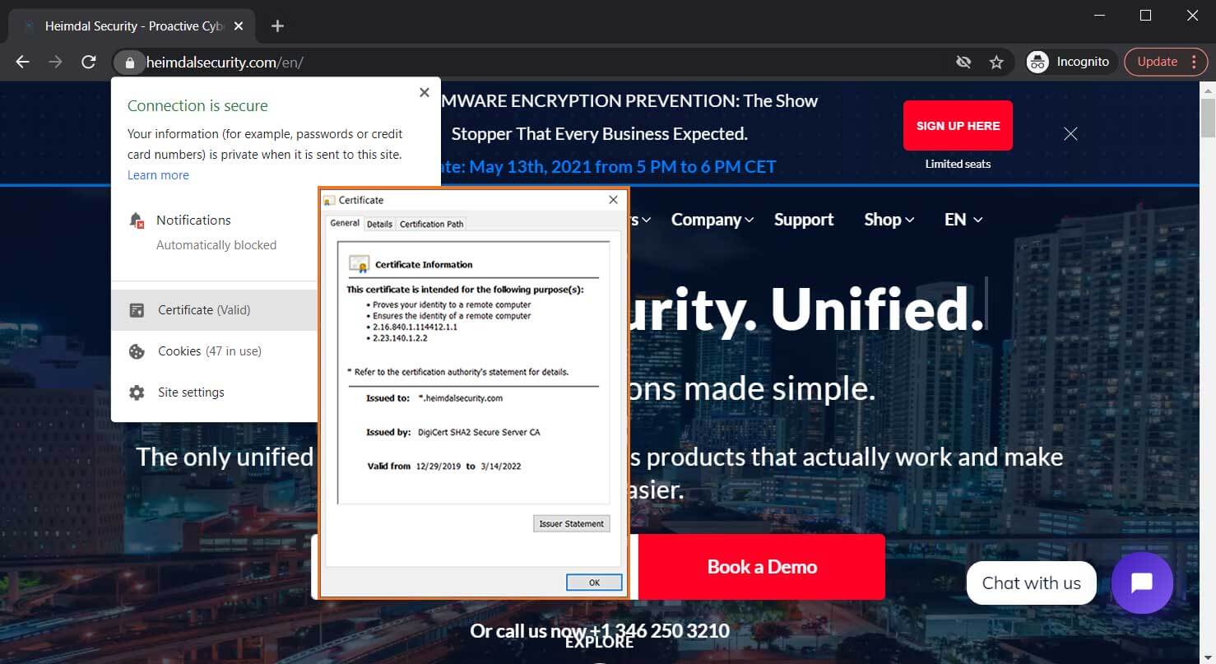The width and height of the screenshot is (1216, 664).
Task: Switch to the Details tab
Action: point(379,224)
